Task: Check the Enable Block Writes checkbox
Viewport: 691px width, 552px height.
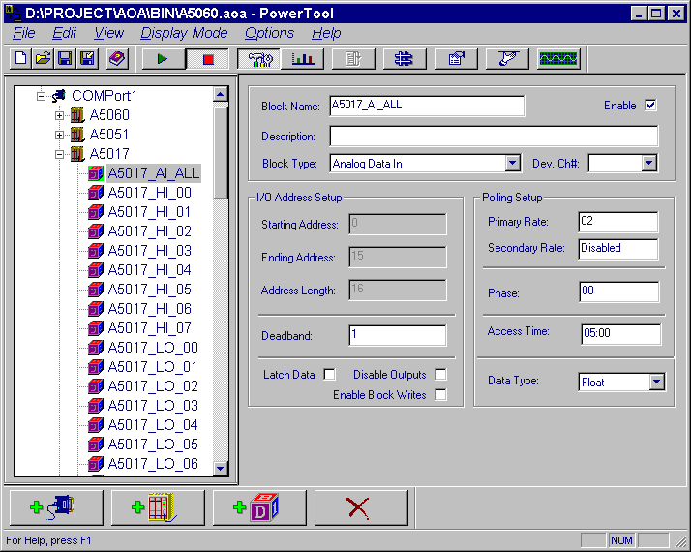Action: pos(440,395)
